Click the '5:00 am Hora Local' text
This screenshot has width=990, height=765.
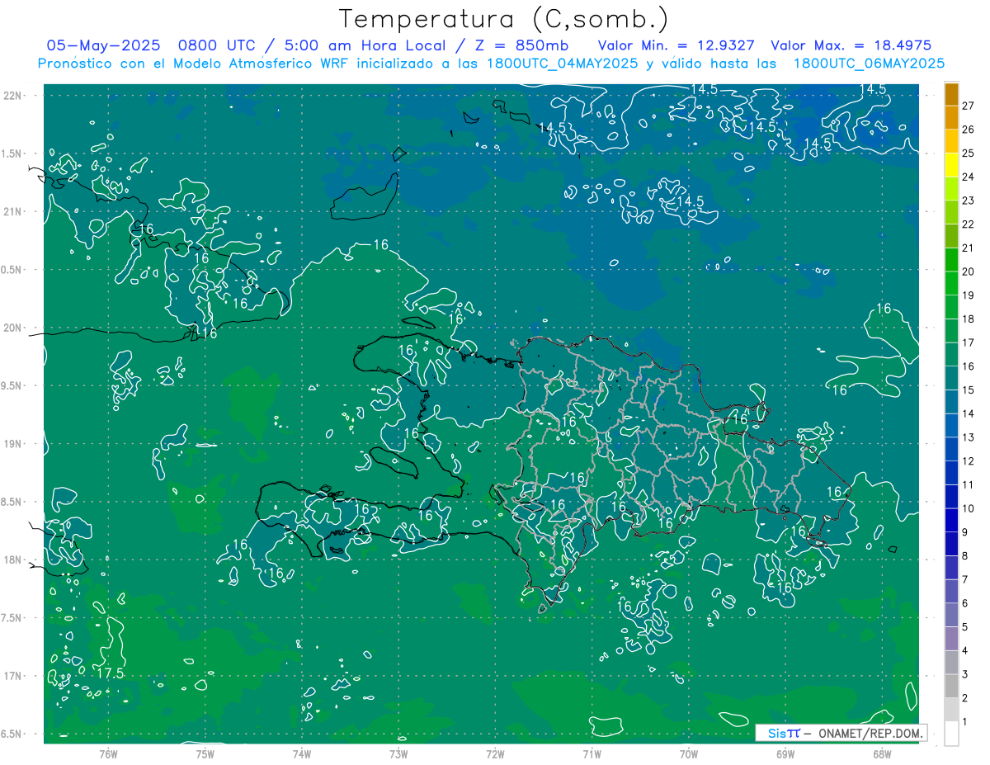click(x=364, y=45)
